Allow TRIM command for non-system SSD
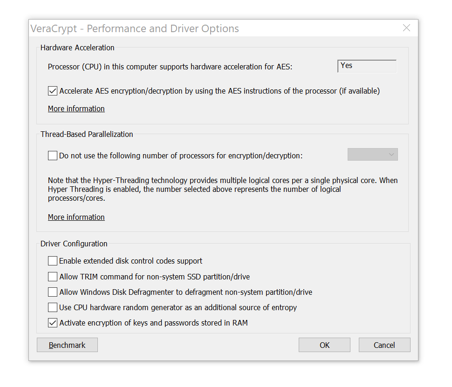Viewport: 452px width, 387px height. (53, 277)
